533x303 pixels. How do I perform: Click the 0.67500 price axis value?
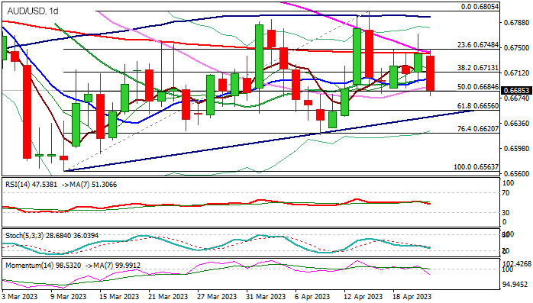[516, 48]
